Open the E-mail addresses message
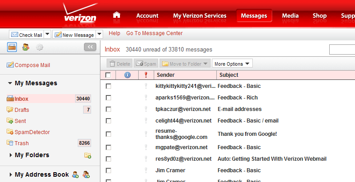The width and height of the screenshot is (355, 182). click(239, 109)
